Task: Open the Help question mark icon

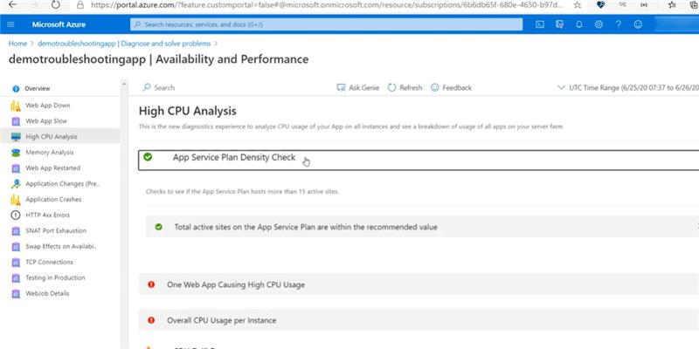Action: click(x=619, y=24)
